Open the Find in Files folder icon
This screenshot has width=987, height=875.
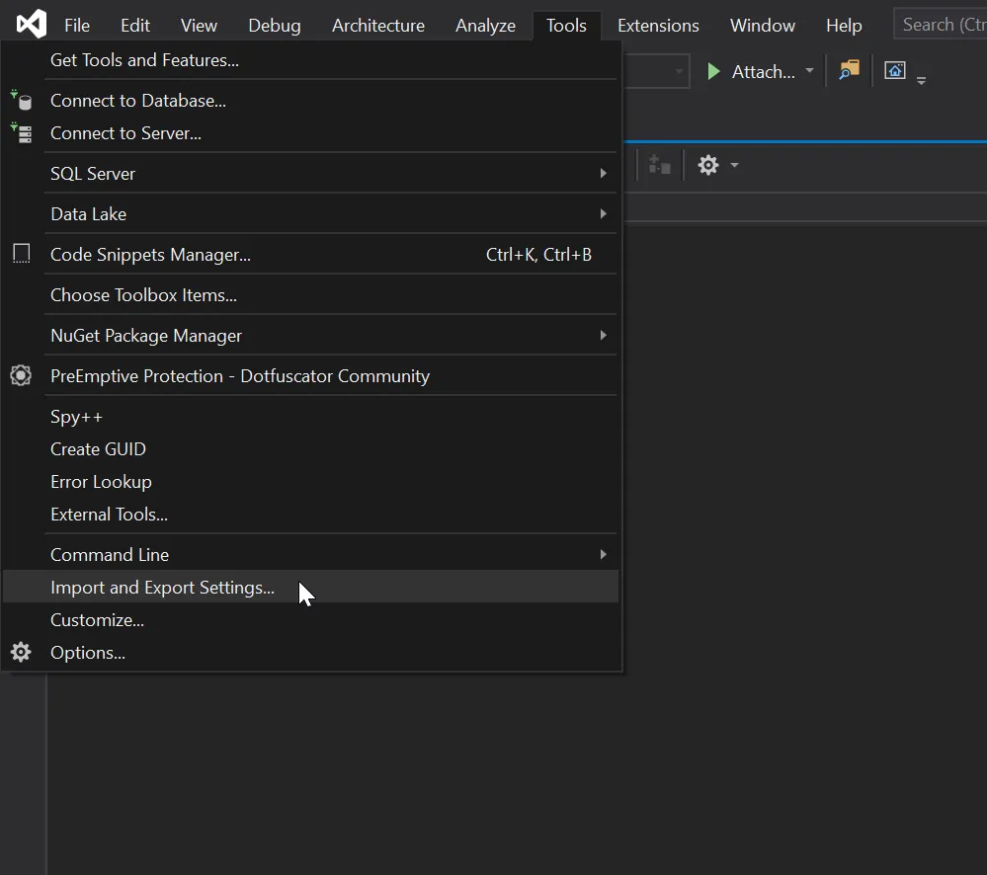tap(849, 70)
